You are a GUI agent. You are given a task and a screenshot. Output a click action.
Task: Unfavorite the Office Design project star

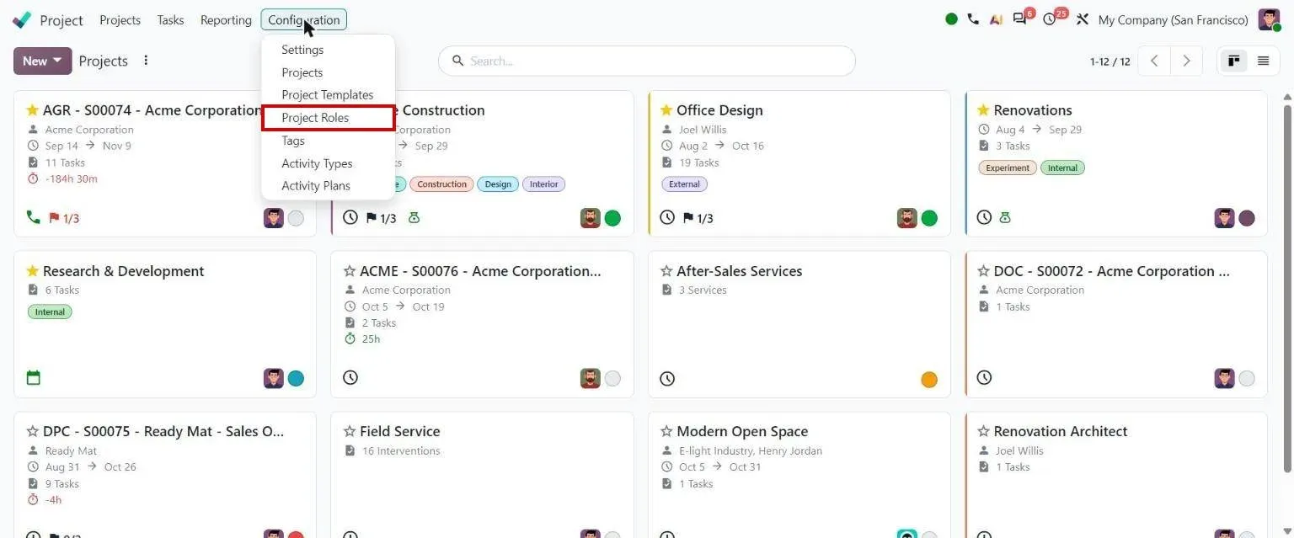point(666,110)
